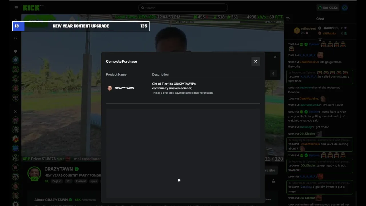366x206 pixels.
Task: Close the Complete Purchase dialog
Action: 256,61
